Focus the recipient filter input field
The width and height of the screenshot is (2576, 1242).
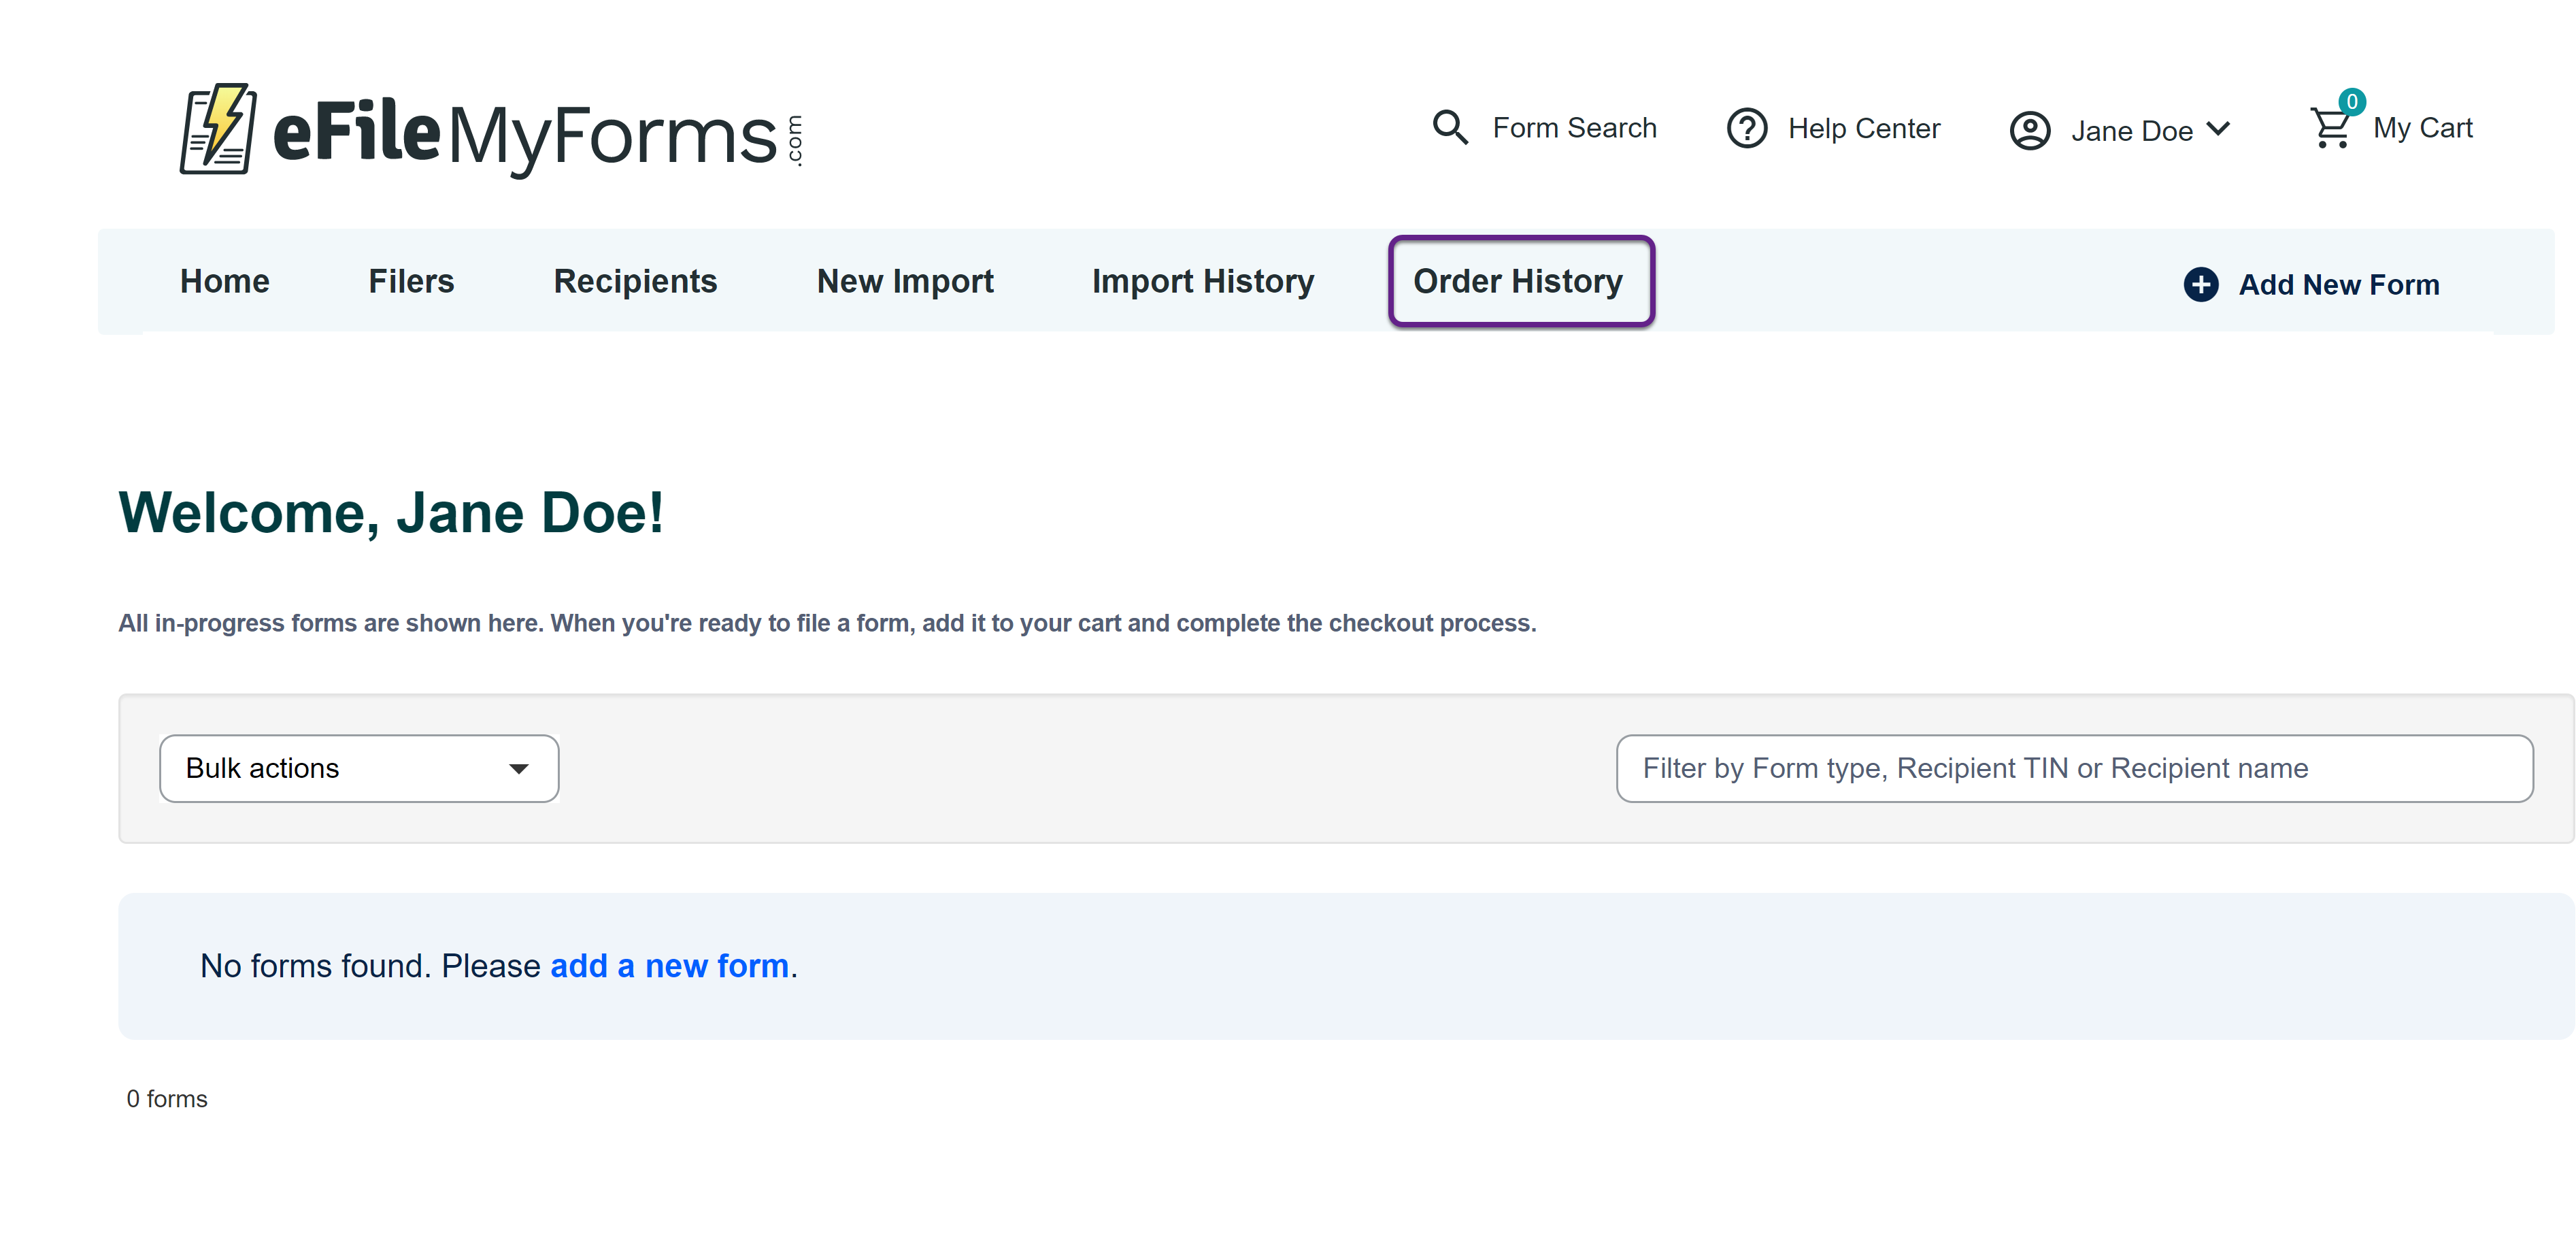(2073, 768)
